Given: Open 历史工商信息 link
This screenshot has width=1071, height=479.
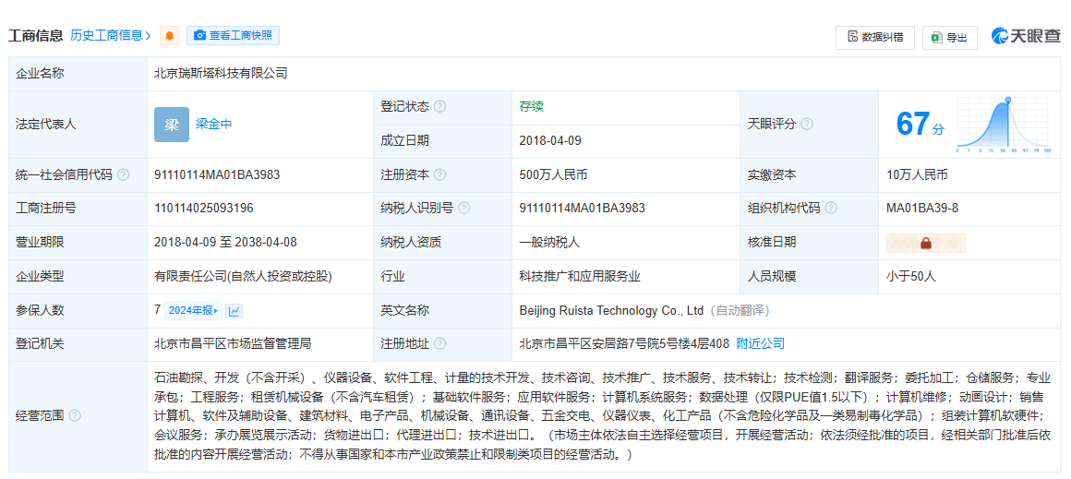Looking at the screenshot, I should point(111,35).
